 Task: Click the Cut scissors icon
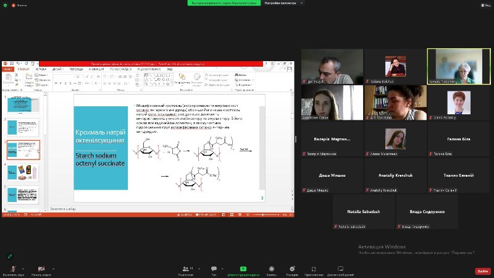(x=17, y=75)
